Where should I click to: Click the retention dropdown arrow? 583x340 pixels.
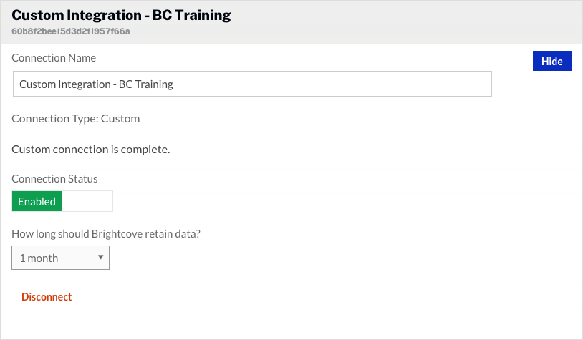[x=101, y=257]
